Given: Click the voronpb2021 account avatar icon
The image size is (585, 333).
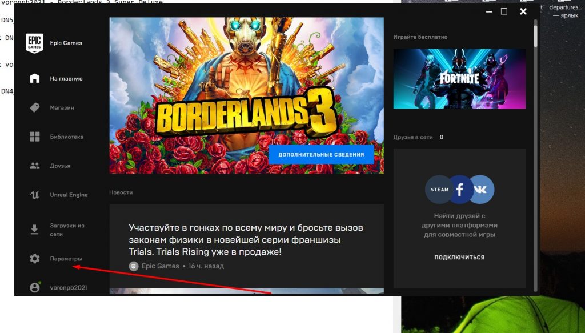Looking at the screenshot, I should (x=35, y=287).
